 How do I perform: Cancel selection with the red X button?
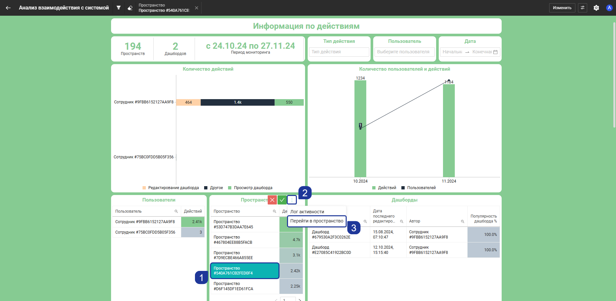272,200
